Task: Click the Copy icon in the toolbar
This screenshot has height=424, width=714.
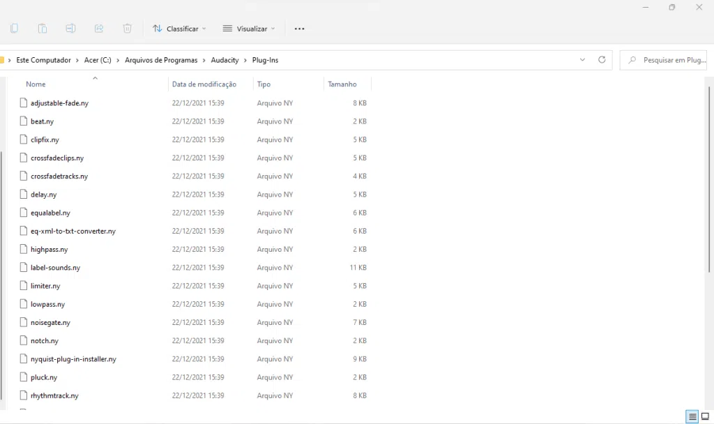Action: [x=14, y=29]
